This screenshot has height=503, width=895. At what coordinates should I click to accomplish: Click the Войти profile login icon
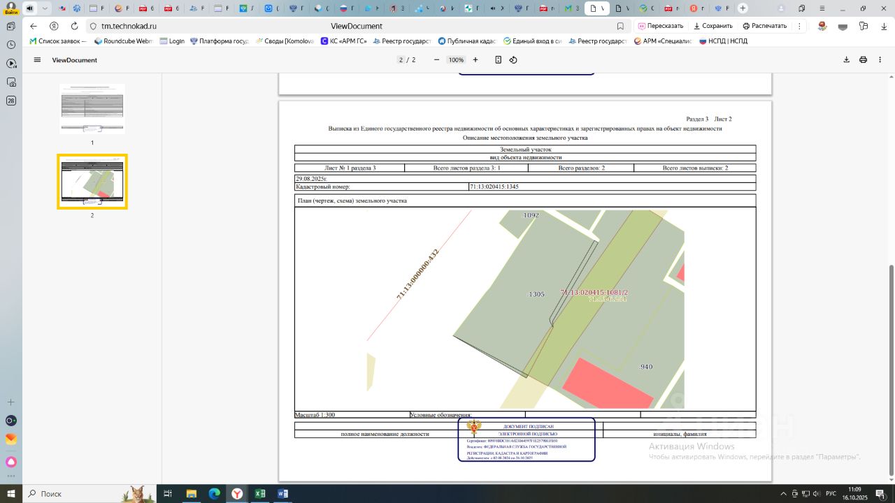[11, 8]
